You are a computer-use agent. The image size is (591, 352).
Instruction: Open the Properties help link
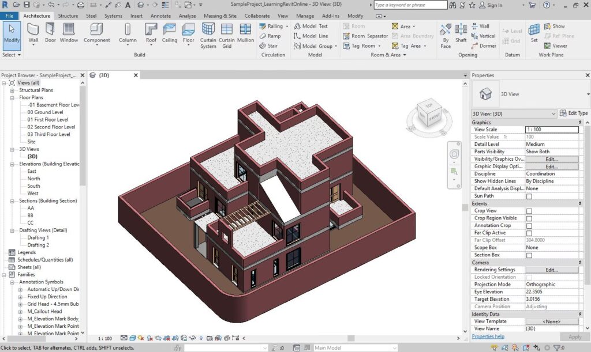click(x=488, y=336)
